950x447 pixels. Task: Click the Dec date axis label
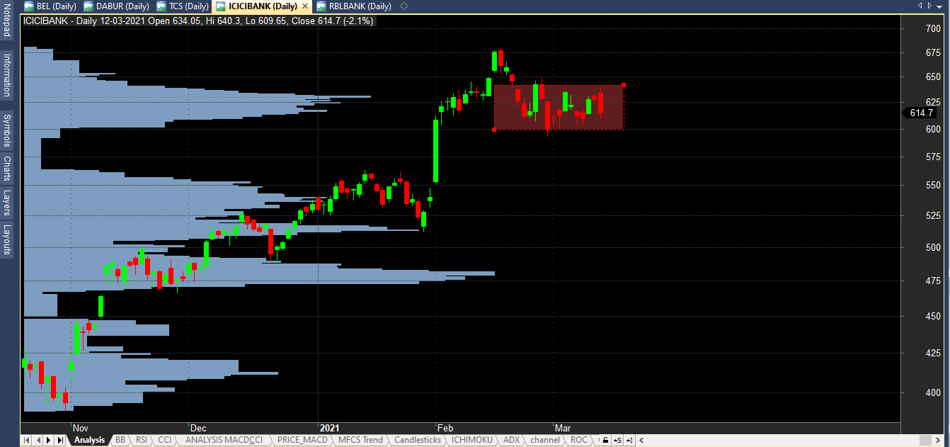[x=198, y=428]
